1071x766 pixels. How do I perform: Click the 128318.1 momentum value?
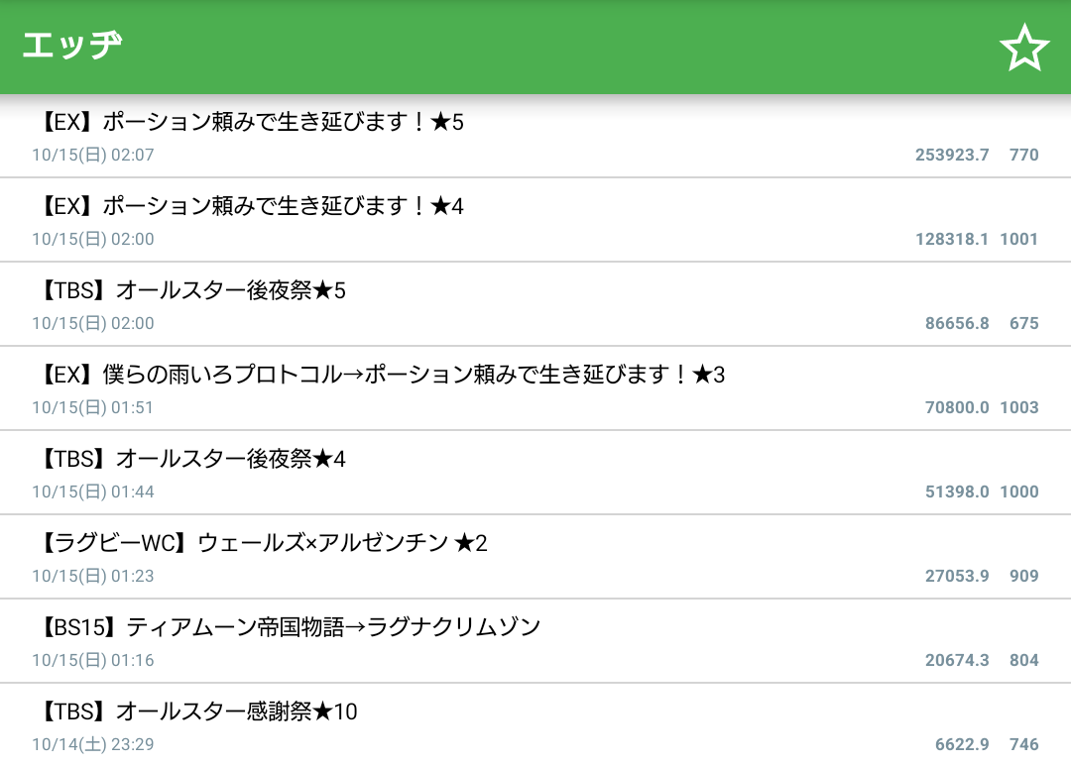[x=952, y=239]
